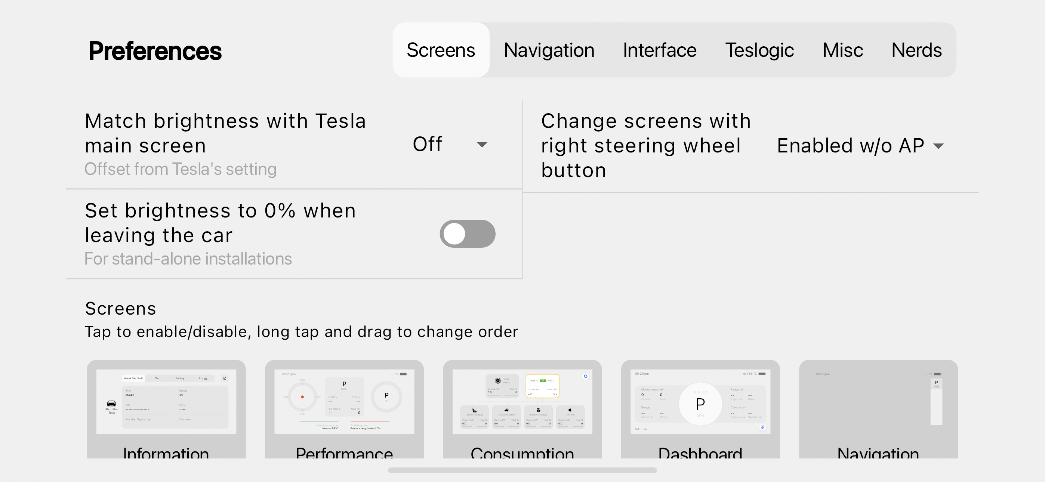Go to the Misc tab
Image resolution: width=1045 pixels, height=482 pixels.
[842, 50]
